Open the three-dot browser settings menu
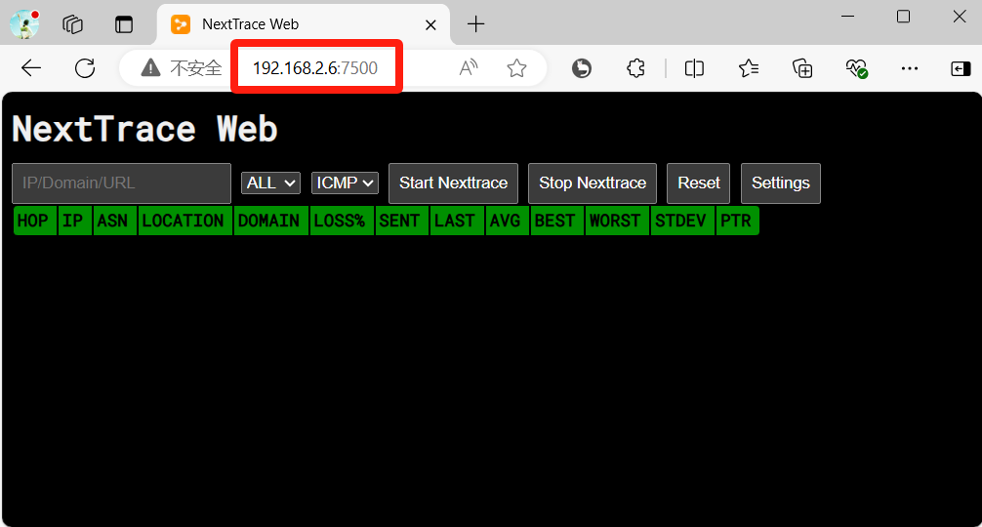982x527 pixels. pos(910,68)
